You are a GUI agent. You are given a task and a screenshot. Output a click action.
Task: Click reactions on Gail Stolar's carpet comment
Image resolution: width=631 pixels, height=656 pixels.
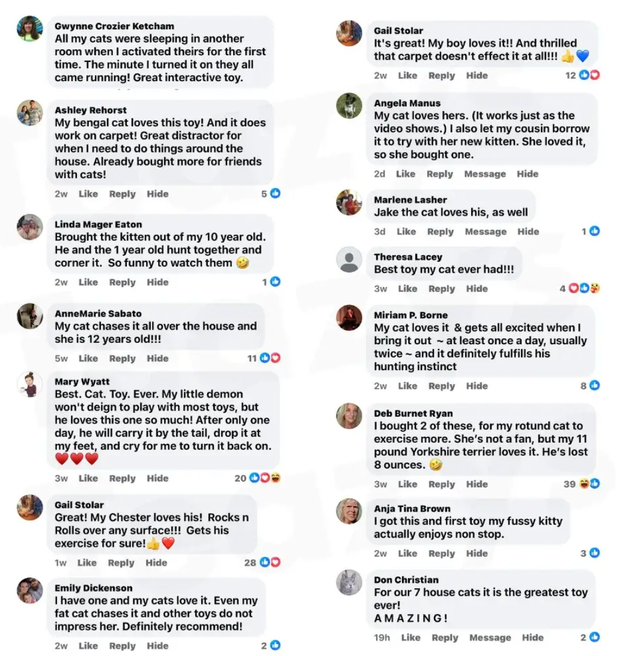590,75
